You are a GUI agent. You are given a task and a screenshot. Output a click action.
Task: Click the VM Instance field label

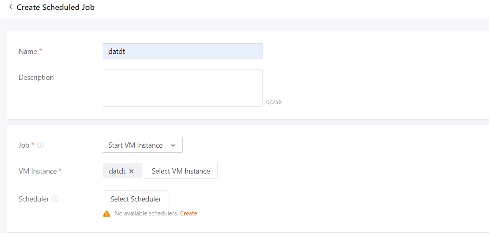coord(38,171)
